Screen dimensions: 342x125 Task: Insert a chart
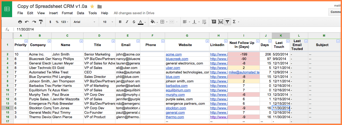pyautogui.click(x=221, y=22)
